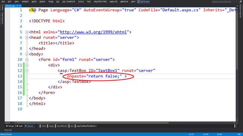
Task: Click the 'Item(s) Saved' status text
Action: [x=6, y=134]
